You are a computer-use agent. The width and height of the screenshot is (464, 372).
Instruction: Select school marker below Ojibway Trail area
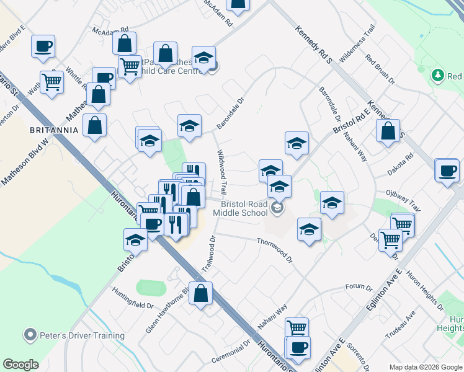tap(332, 205)
